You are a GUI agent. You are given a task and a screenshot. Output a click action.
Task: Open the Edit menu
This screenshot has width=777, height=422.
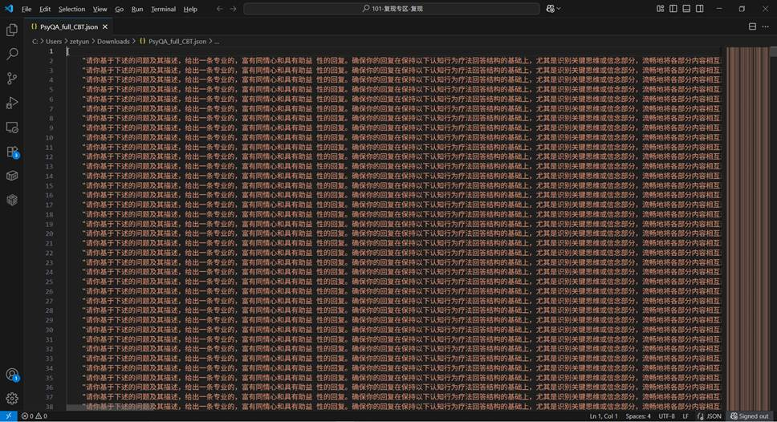(x=45, y=9)
